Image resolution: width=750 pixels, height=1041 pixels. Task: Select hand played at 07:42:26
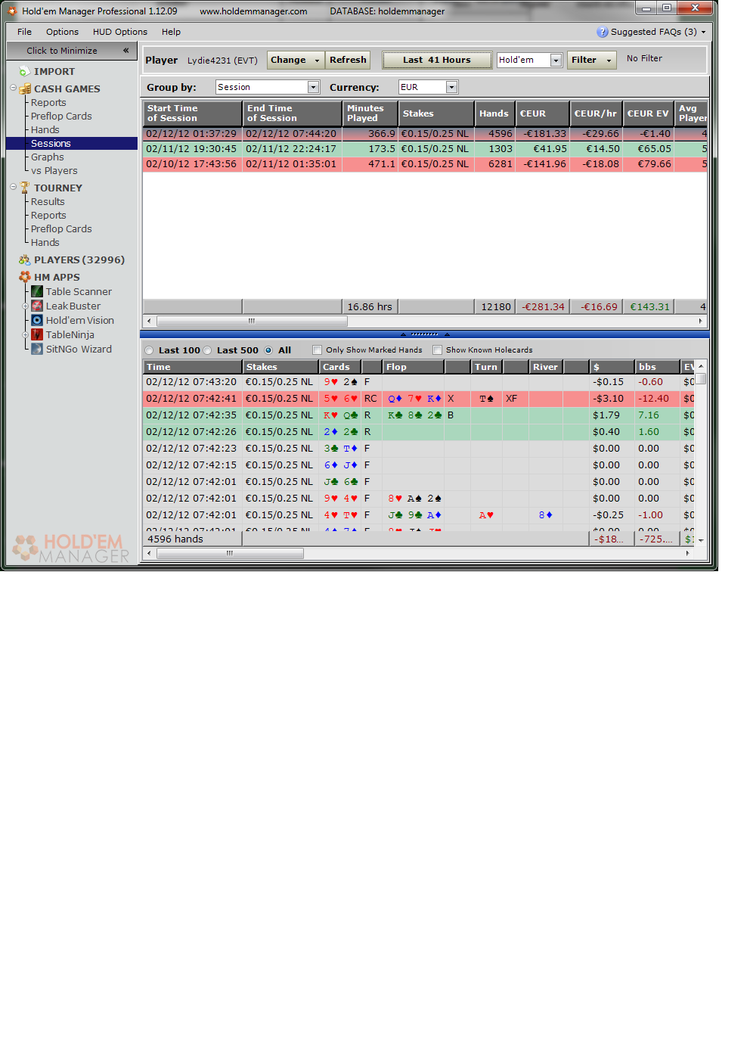click(x=419, y=432)
